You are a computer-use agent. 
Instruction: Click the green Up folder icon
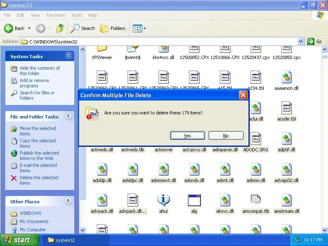tap(60, 28)
